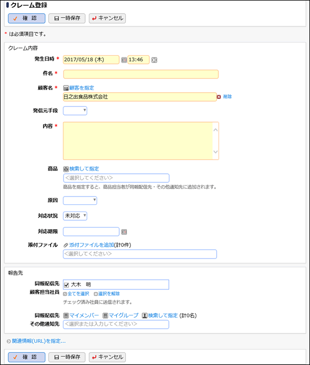Click the bottom 一時保存 button
Viewport: 310px width, 365px height.
67,357
